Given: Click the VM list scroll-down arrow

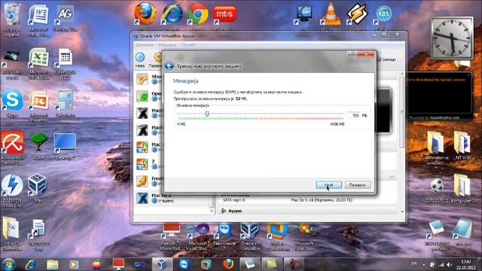Looking at the screenshot, I should [x=212, y=211].
